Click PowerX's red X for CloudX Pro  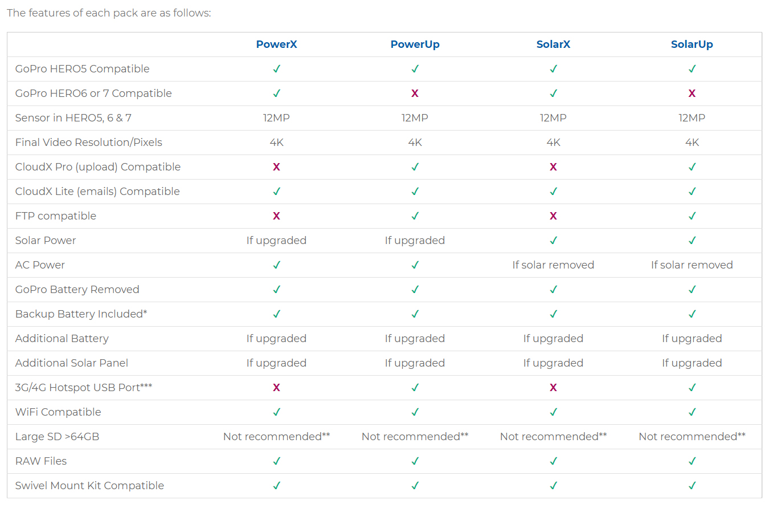click(x=276, y=167)
